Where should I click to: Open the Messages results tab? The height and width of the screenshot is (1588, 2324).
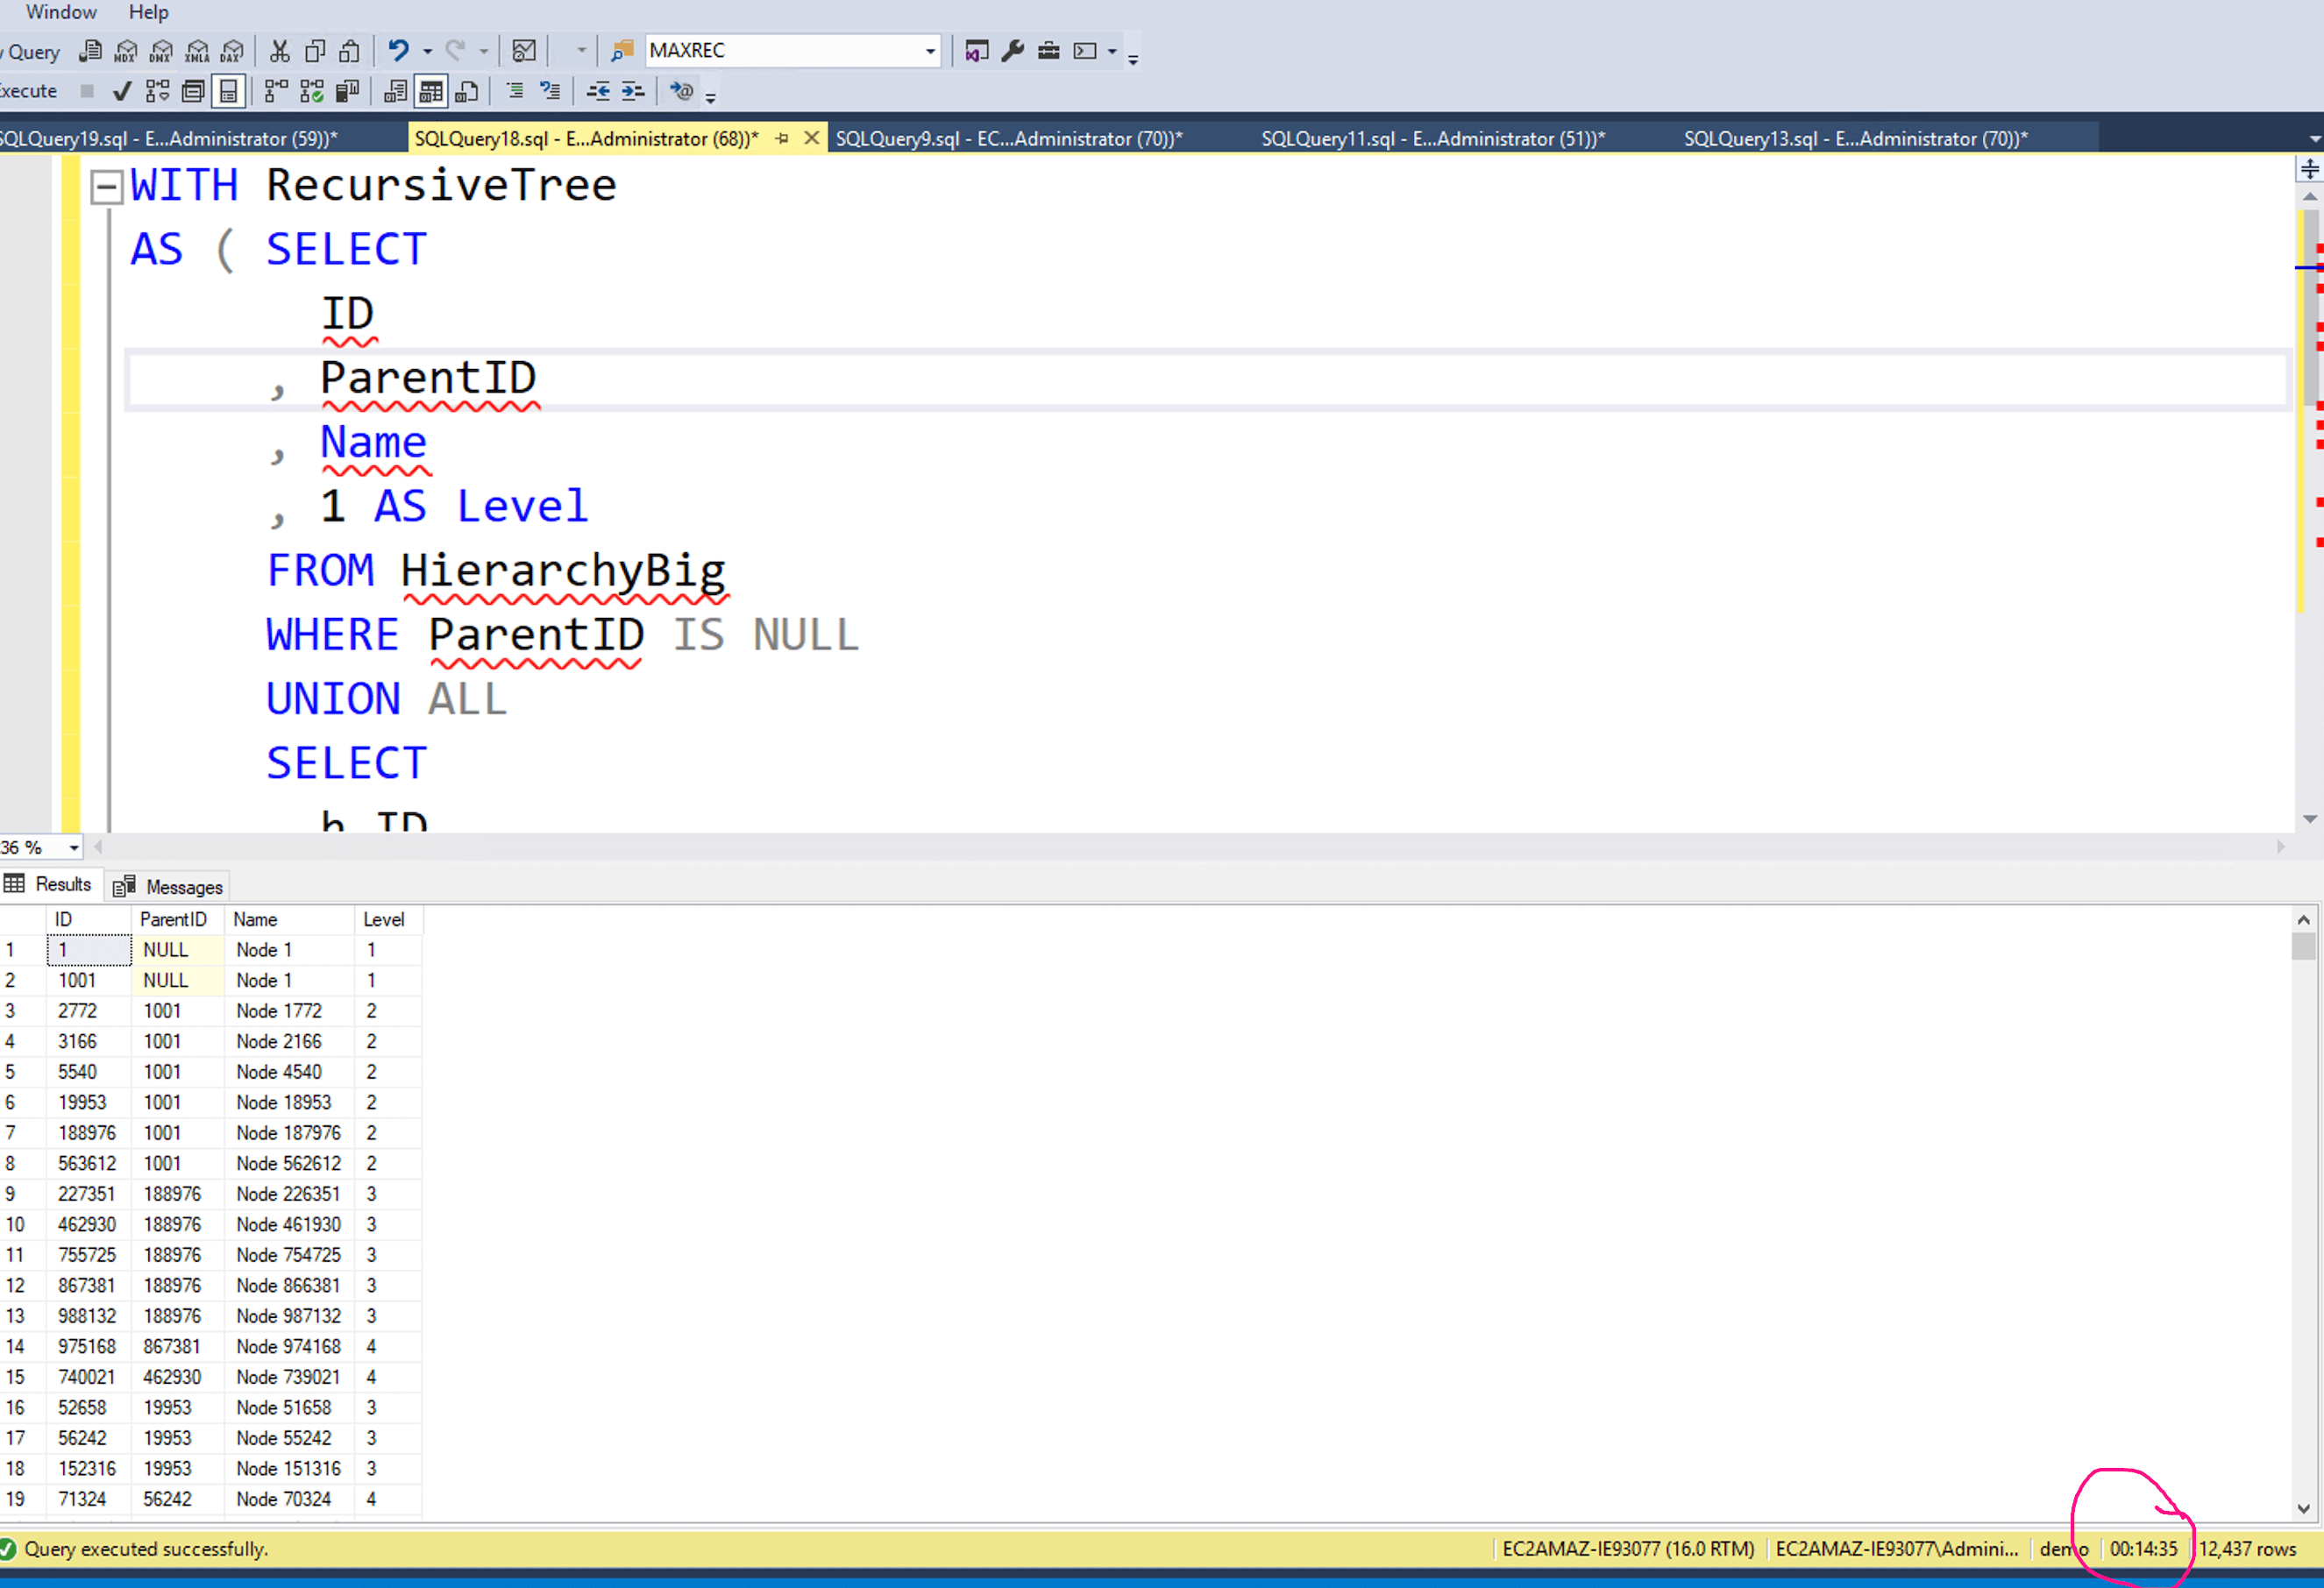coord(170,887)
